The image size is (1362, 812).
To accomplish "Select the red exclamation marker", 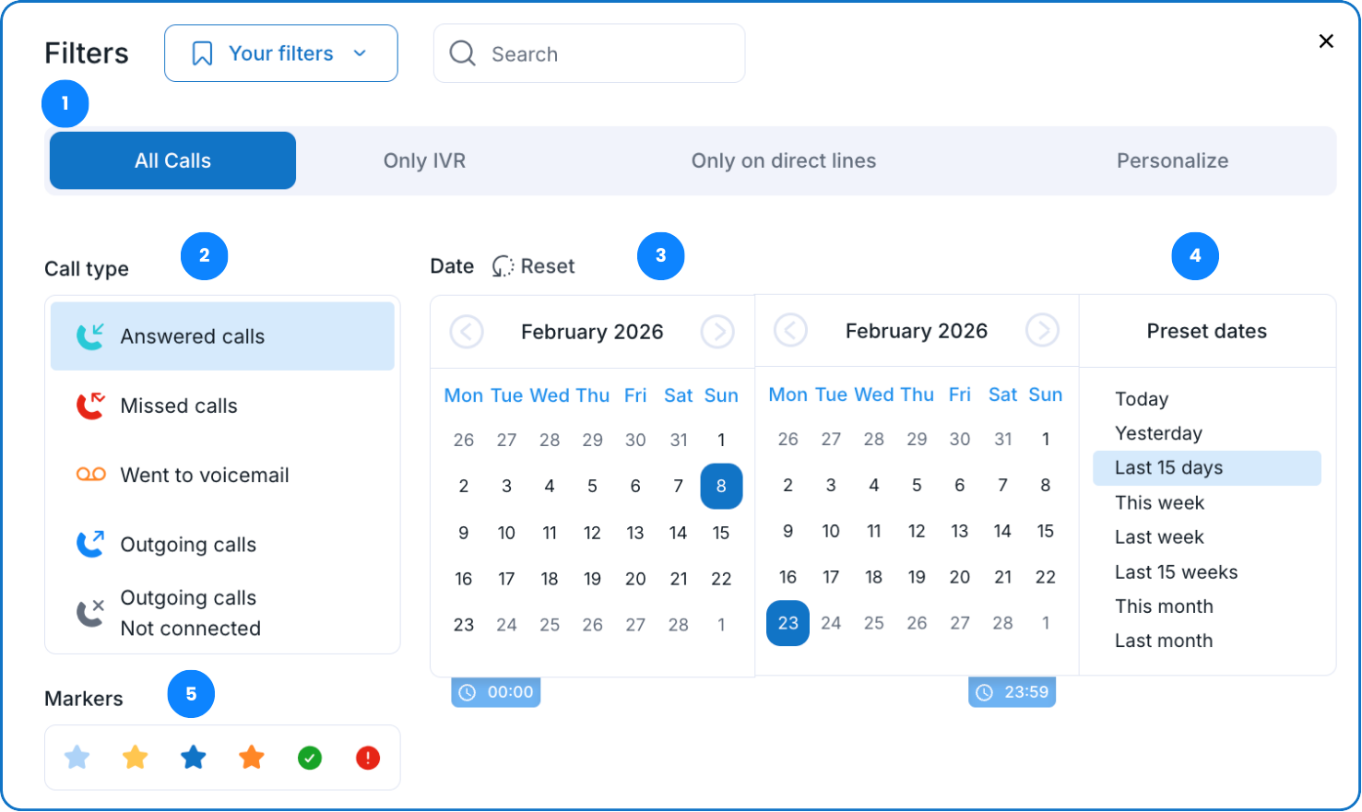I will pos(368,759).
